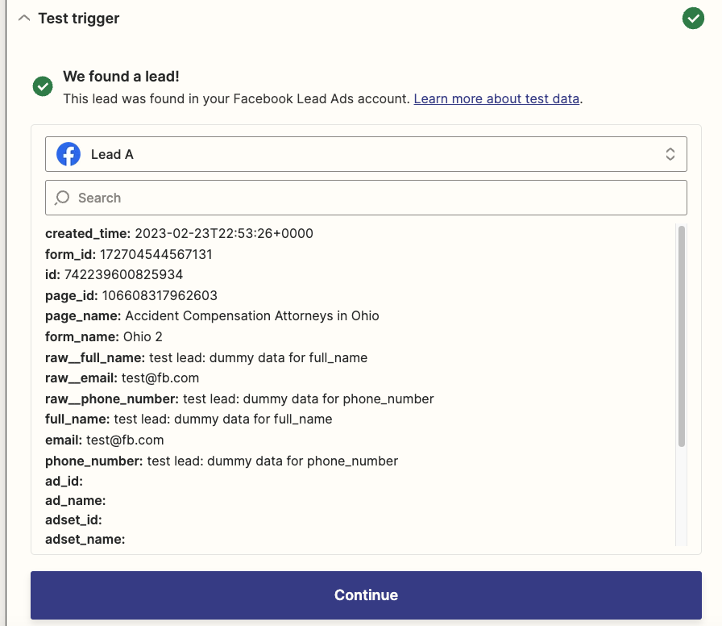Click the green checkmark beside Test trigger
The width and height of the screenshot is (722, 626).
(693, 19)
